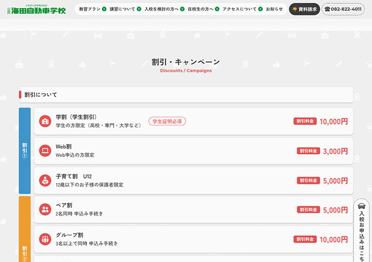The height and width of the screenshot is (262, 372).
Task: Go to the お知らせ page
Action: point(274,9)
